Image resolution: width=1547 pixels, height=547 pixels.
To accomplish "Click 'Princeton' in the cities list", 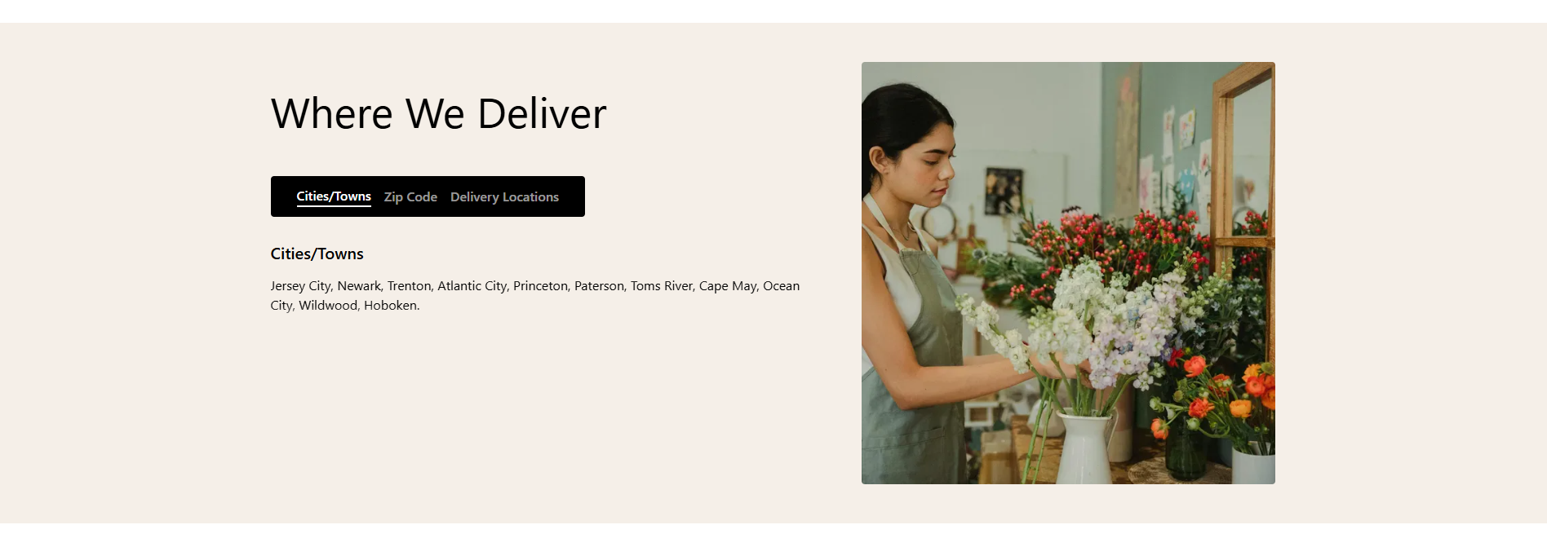I will click(540, 286).
